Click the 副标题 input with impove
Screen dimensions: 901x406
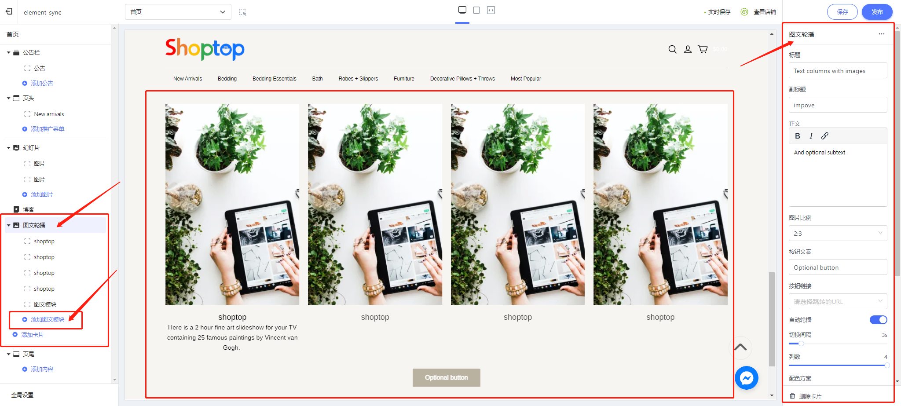tap(838, 105)
